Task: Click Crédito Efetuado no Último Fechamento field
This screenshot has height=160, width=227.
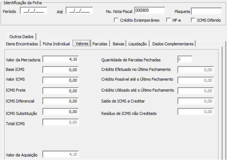Action: tap(196, 70)
